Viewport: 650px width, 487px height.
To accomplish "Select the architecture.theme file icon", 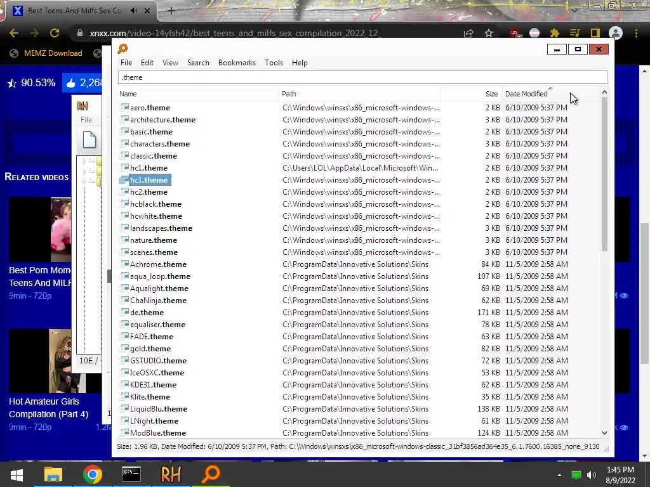I will (124, 120).
